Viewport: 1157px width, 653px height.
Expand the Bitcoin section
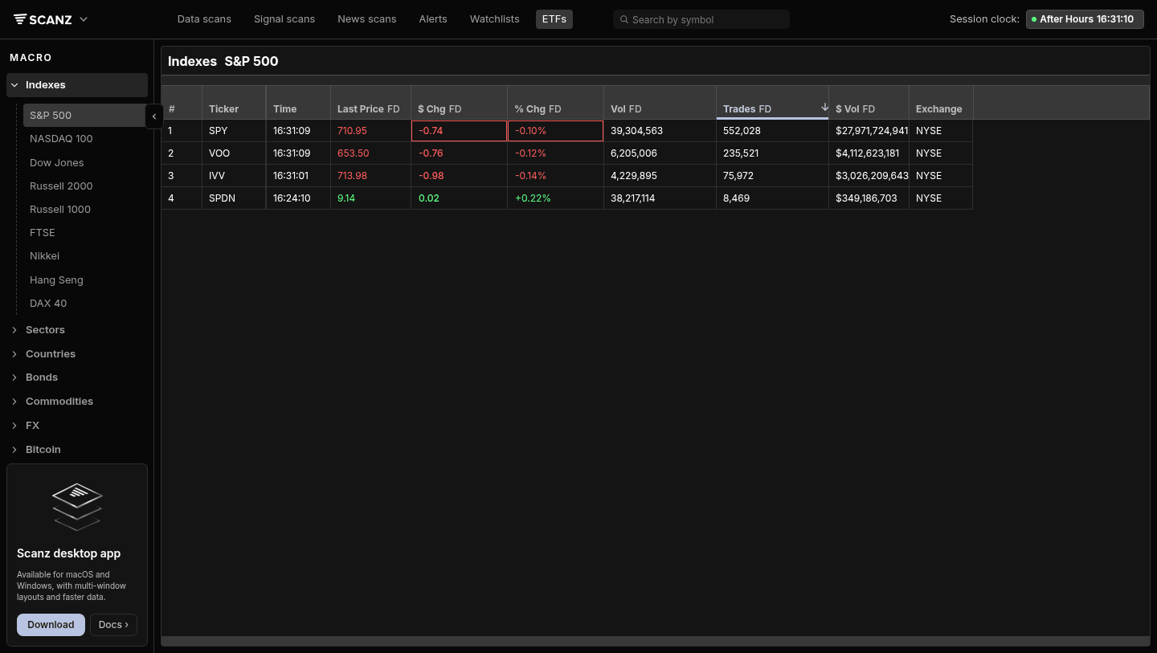click(77, 450)
